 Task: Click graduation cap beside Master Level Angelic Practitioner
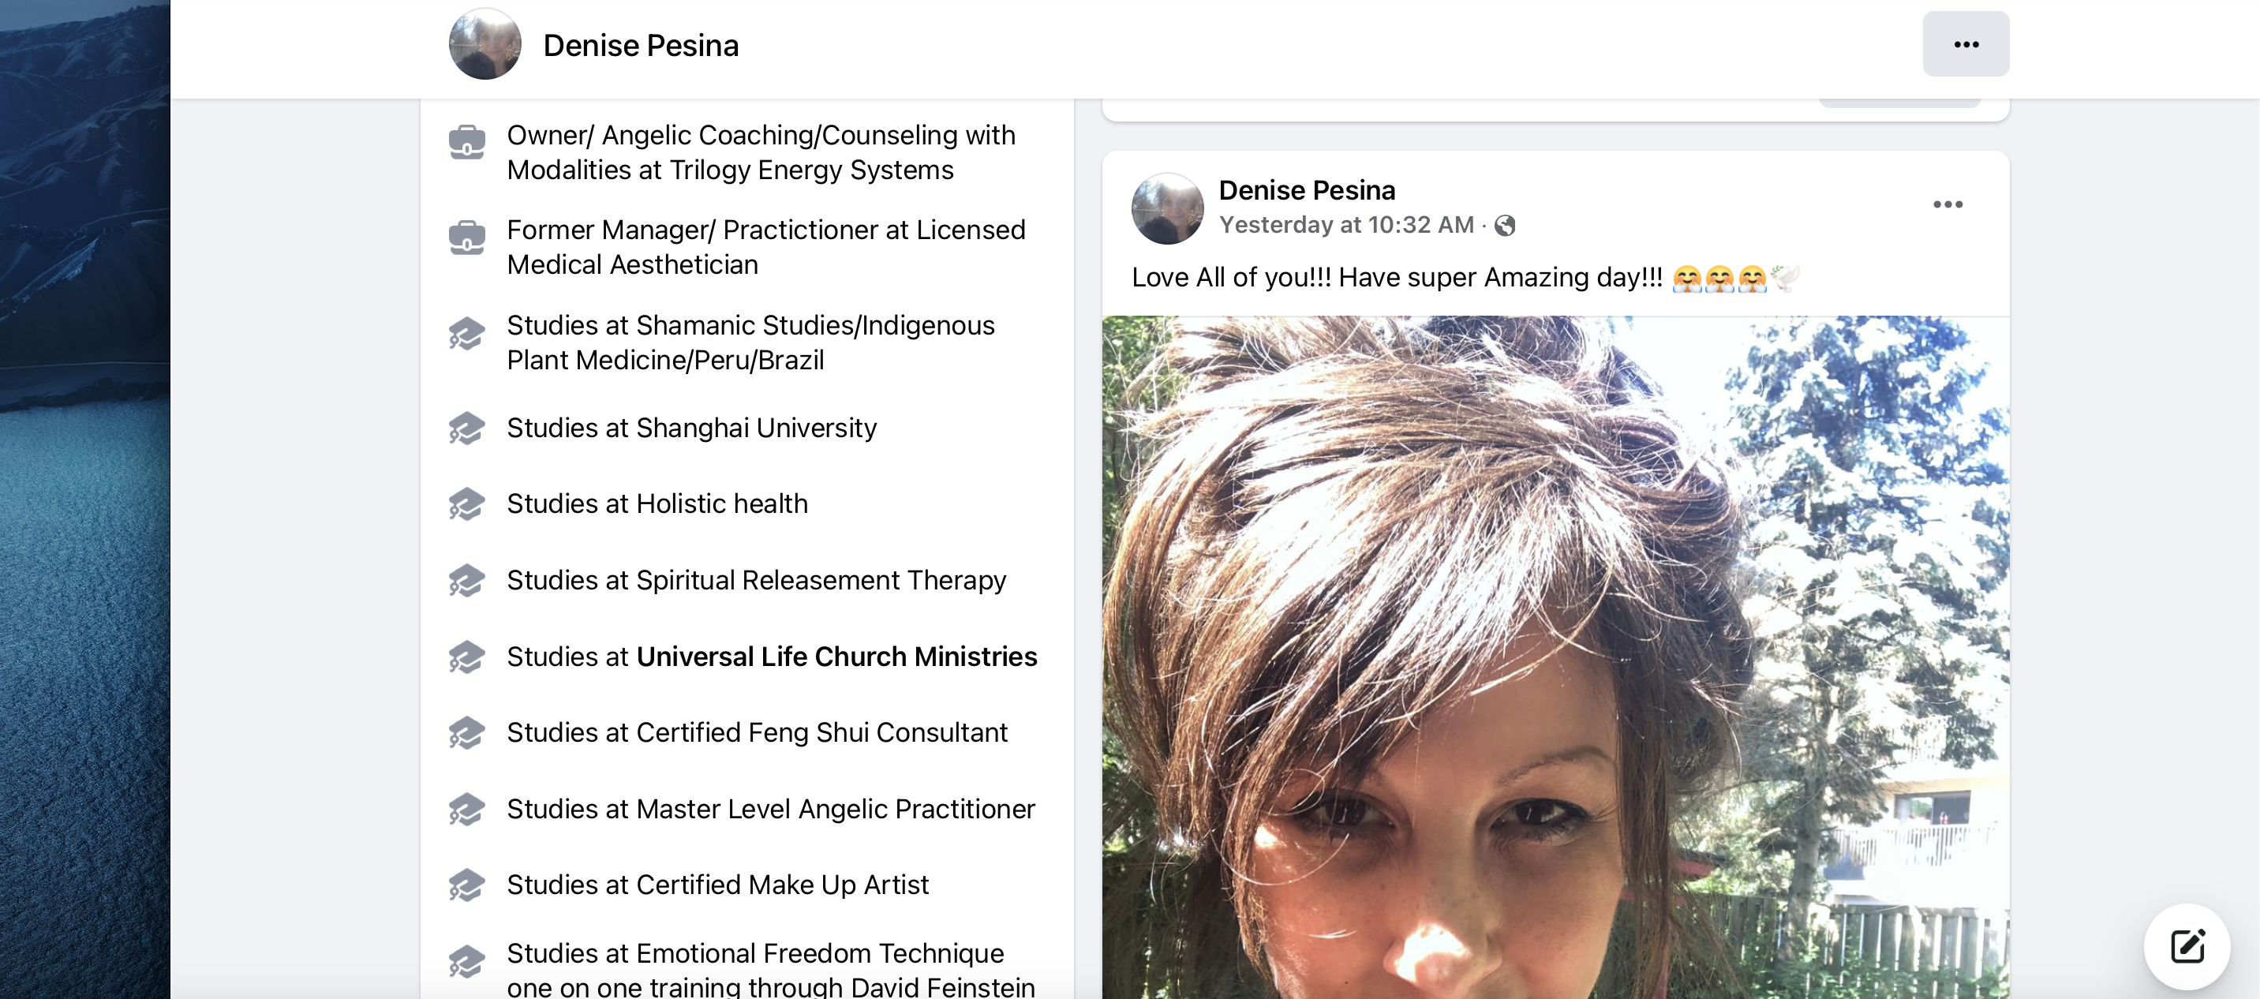coord(466,810)
